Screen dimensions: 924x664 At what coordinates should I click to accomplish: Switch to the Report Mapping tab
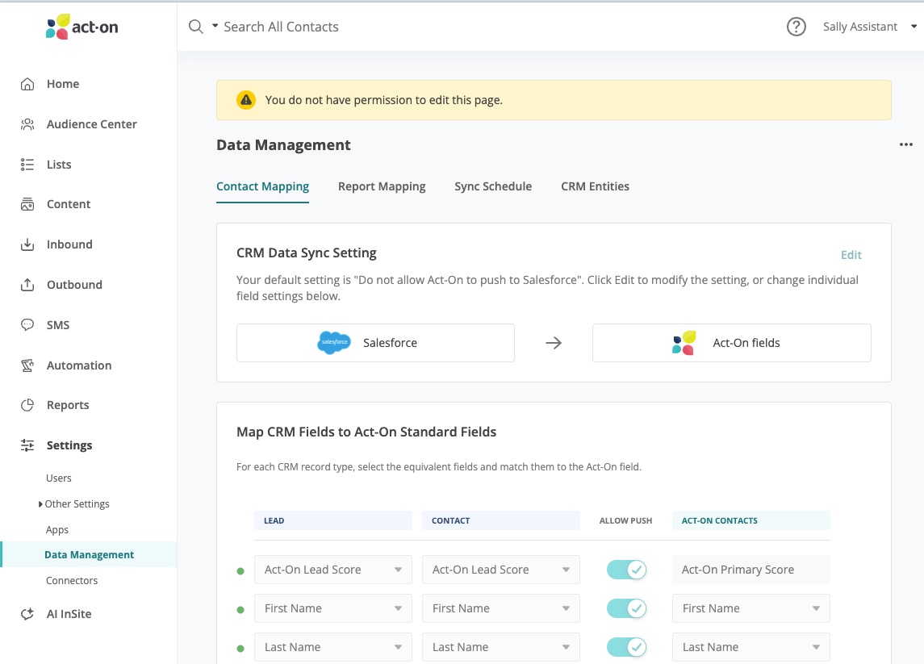pos(382,186)
